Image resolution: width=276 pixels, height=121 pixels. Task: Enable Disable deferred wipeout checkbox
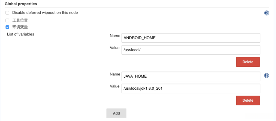(x=7, y=13)
